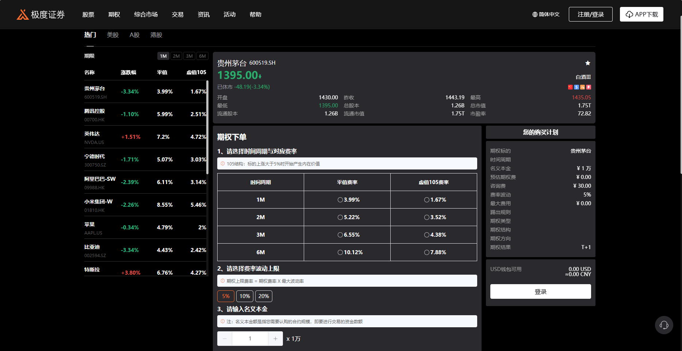Open the 交易 navigation dropdown
Screen dimensions: 682x351
177,15
